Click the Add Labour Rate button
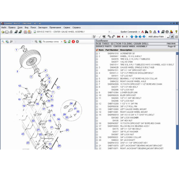The height and width of the screenshot is (171, 179). coord(156,37)
